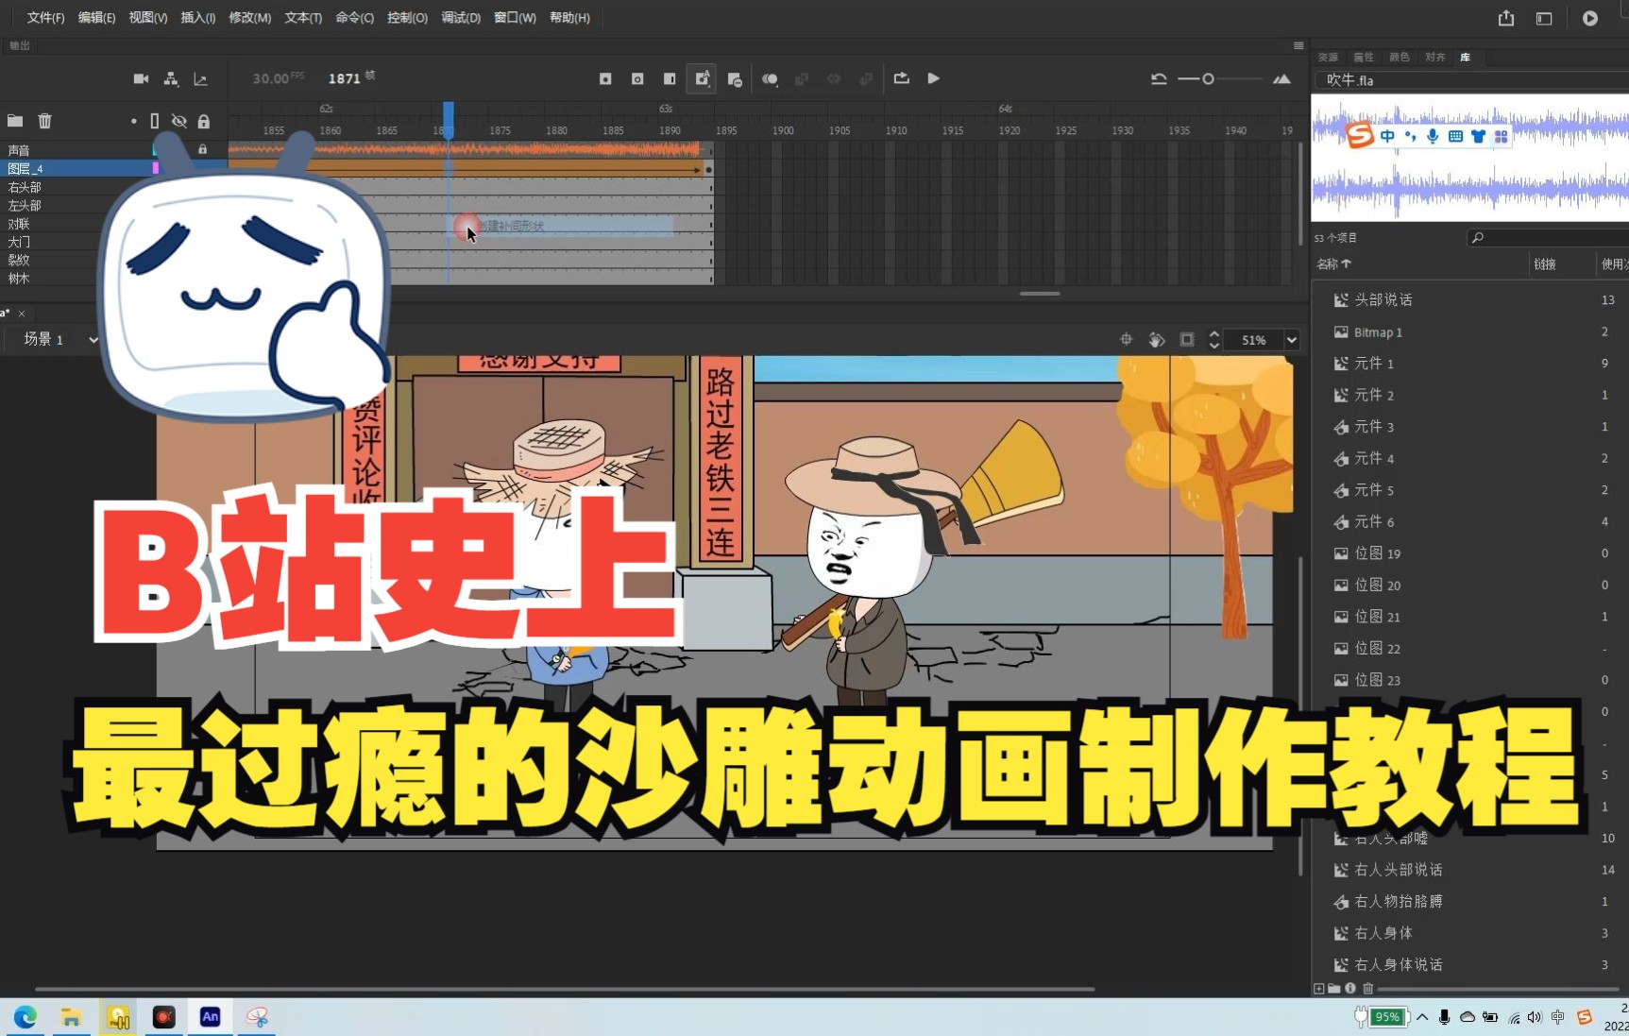This screenshot has height=1036, width=1629.
Task: Click the remove frames icon
Action: tap(735, 79)
